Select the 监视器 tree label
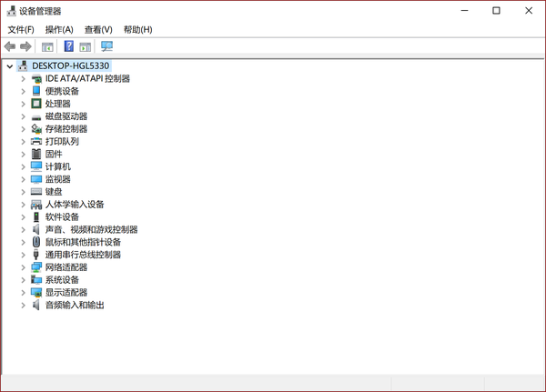Image resolution: width=546 pixels, height=392 pixels. [58, 179]
